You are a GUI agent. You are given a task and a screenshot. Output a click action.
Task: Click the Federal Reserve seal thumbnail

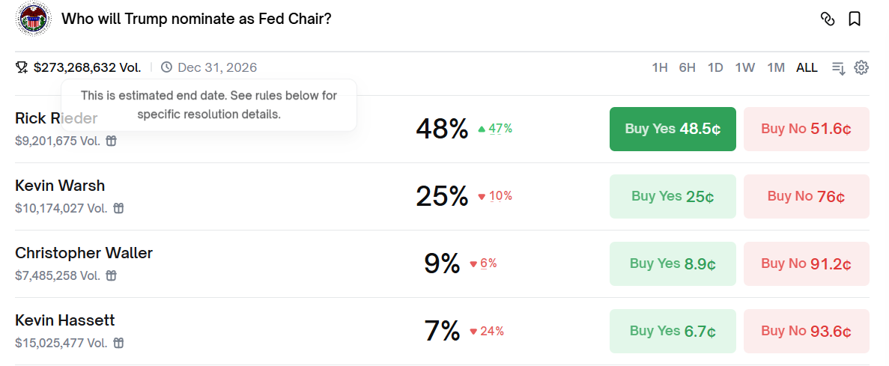click(32, 19)
